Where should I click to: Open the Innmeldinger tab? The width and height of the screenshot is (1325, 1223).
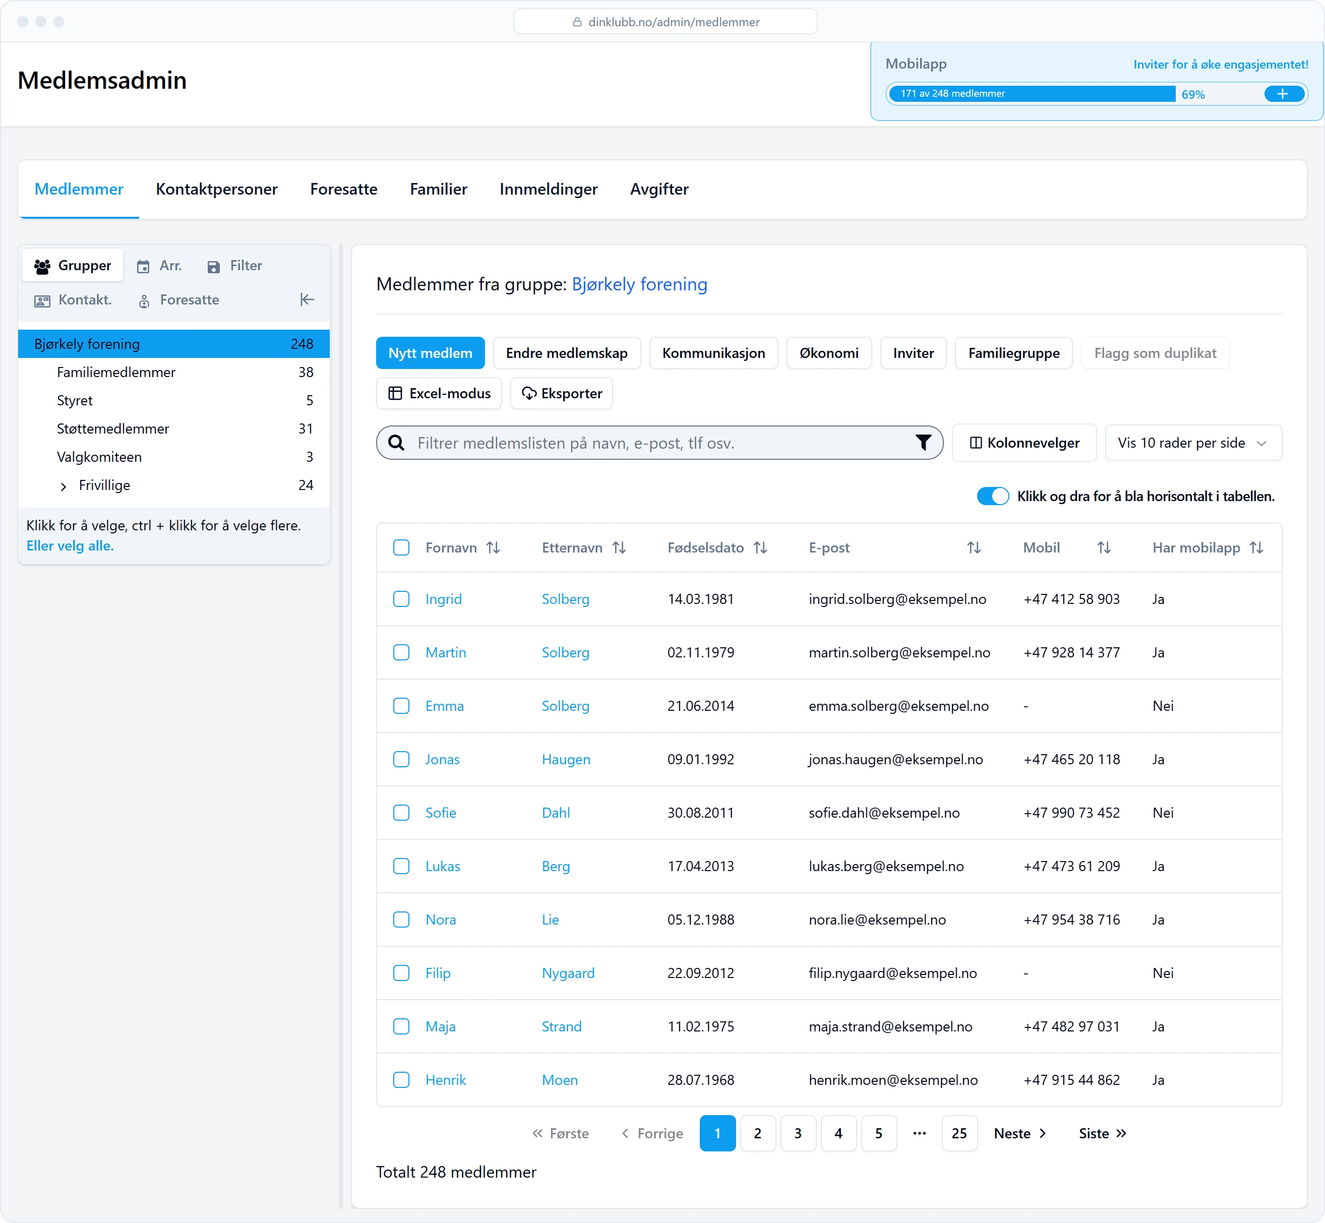(x=548, y=189)
